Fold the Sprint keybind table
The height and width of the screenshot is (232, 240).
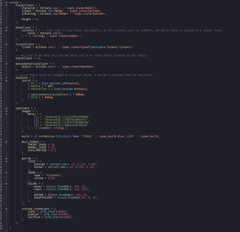(6, 81)
